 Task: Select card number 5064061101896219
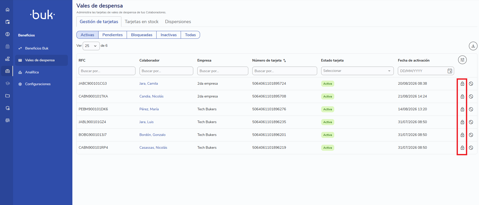[269, 147]
